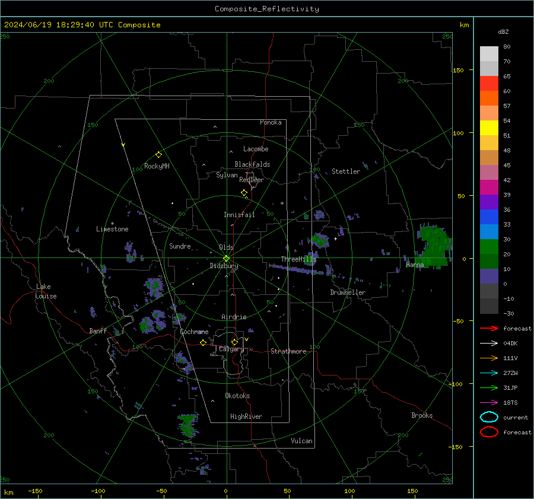Click the Vulcan town label
The height and width of the screenshot is (499, 534).
[x=301, y=441]
